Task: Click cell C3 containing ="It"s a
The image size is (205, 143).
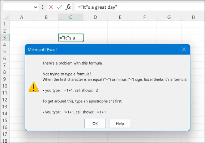Action: [71, 37]
